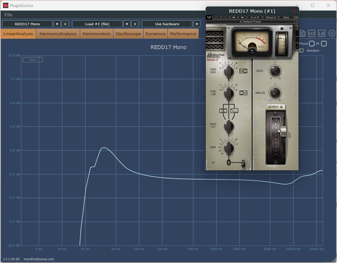Click the Tone High shelf shape icon
Screen dimensions: 337x263
(x=243, y=71)
